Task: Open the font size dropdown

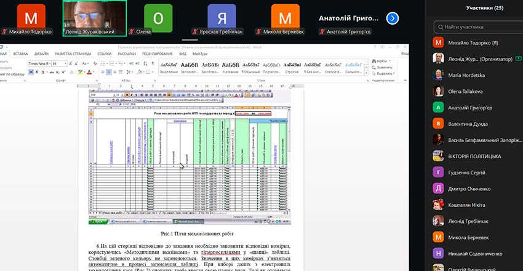Action: pyautogui.click(x=65, y=63)
